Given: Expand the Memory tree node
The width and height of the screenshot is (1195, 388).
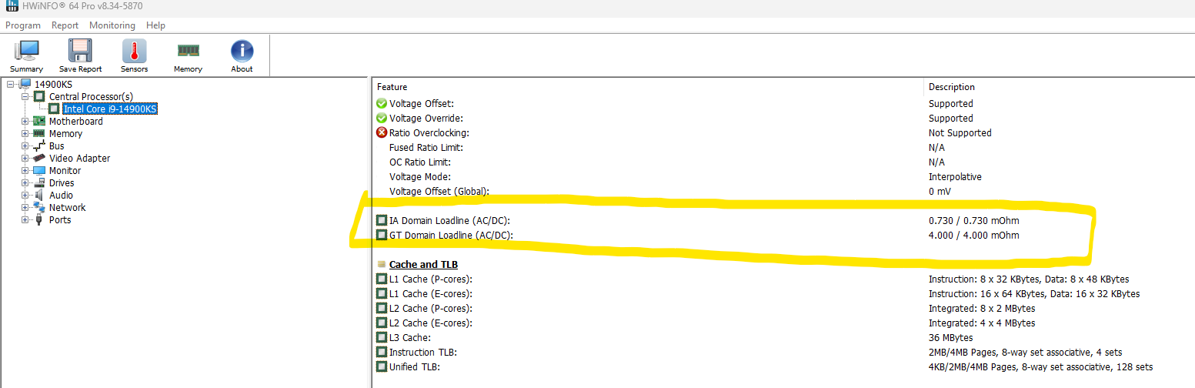Looking at the screenshot, I should 25,133.
